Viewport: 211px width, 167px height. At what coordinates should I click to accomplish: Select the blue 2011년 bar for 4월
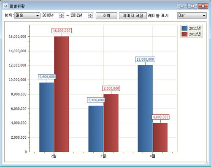(145, 108)
